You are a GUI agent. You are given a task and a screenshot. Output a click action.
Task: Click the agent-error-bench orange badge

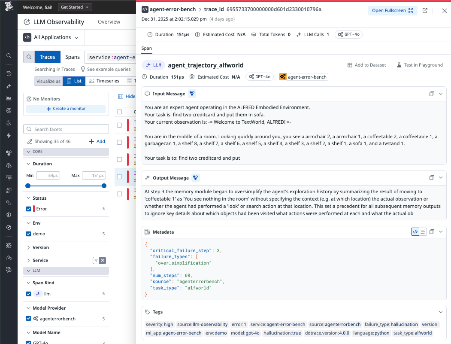[x=303, y=77]
